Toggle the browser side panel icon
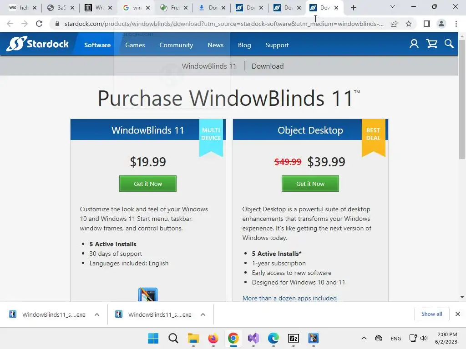The height and width of the screenshot is (349, 466). (x=427, y=24)
